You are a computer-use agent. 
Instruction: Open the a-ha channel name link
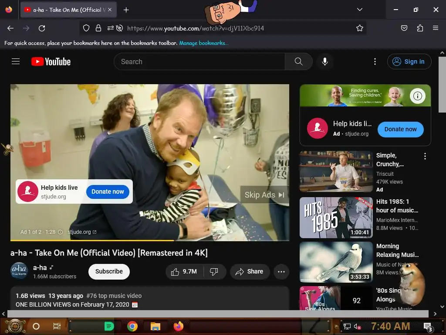point(40,268)
